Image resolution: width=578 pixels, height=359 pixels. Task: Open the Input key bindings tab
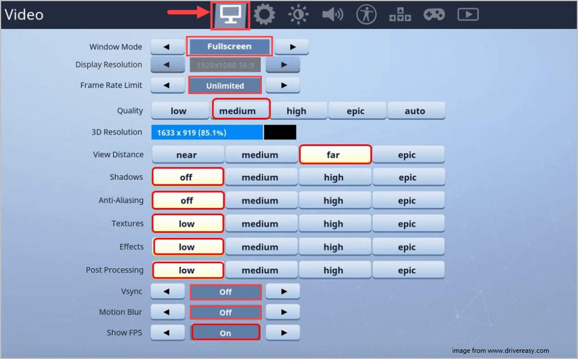point(400,15)
